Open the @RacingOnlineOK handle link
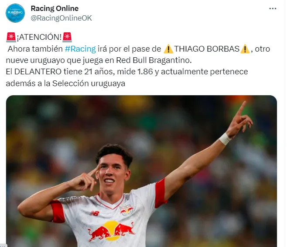This screenshot has width=290, height=247. 61,18
